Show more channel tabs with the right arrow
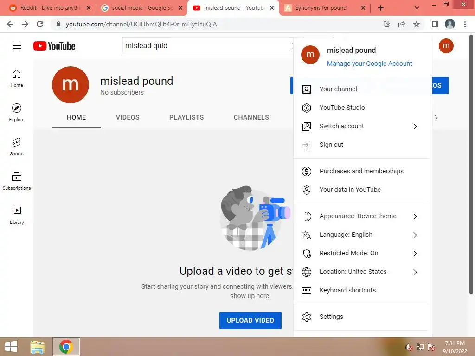 [x=436, y=118]
